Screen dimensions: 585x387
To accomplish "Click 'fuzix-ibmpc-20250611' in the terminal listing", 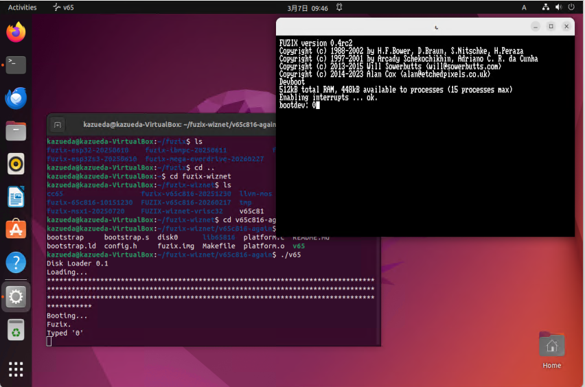I will (x=186, y=150).
